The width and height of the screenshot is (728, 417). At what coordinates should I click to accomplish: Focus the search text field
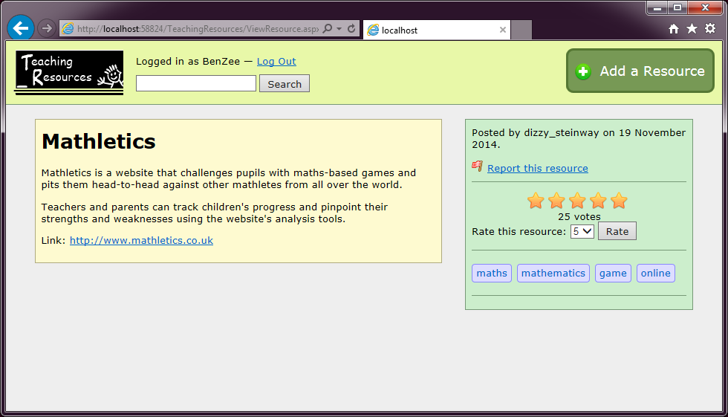pyautogui.click(x=196, y=83)
